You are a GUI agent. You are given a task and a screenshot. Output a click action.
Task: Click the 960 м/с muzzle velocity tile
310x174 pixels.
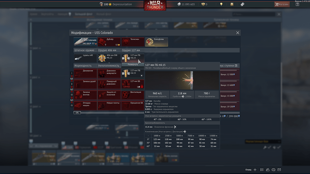click(x=157, y=95)
